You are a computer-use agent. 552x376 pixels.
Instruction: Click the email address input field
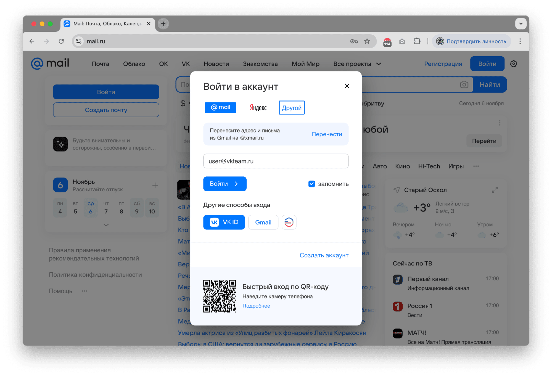click(276, 161)
